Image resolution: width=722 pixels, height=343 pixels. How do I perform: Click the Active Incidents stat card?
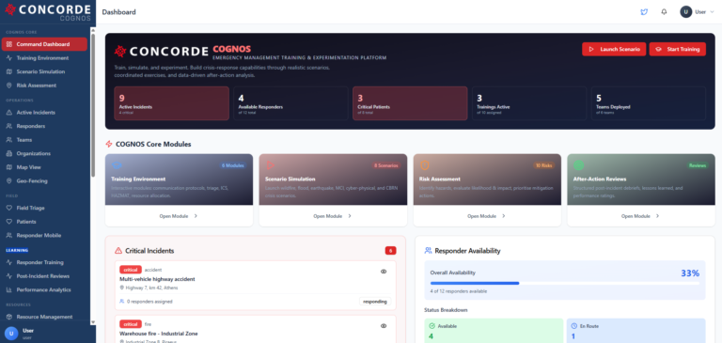click(x=172, y=103)
